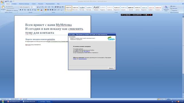Click the Grow Font icon
This screenshot has height=103, width=184.
click(38, 7)
